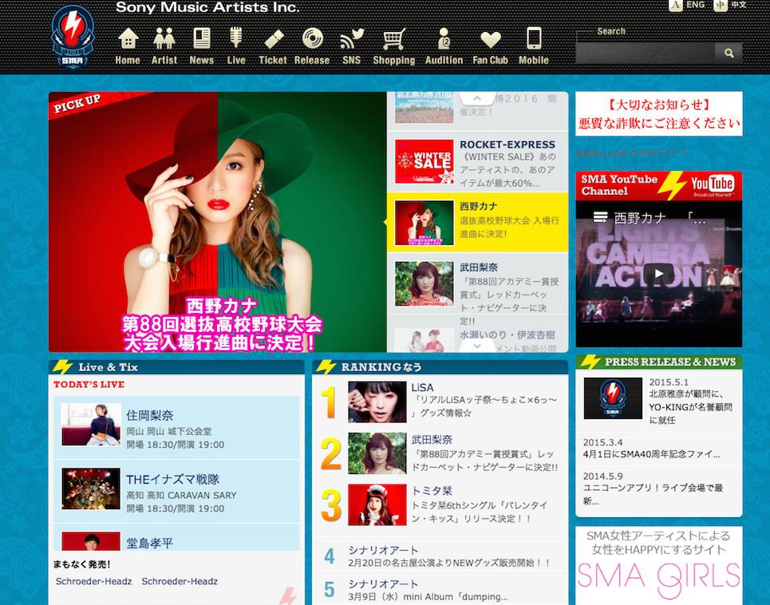Open the Audition icon
Screen dimensions: 770x605
(x=444, y=39)
